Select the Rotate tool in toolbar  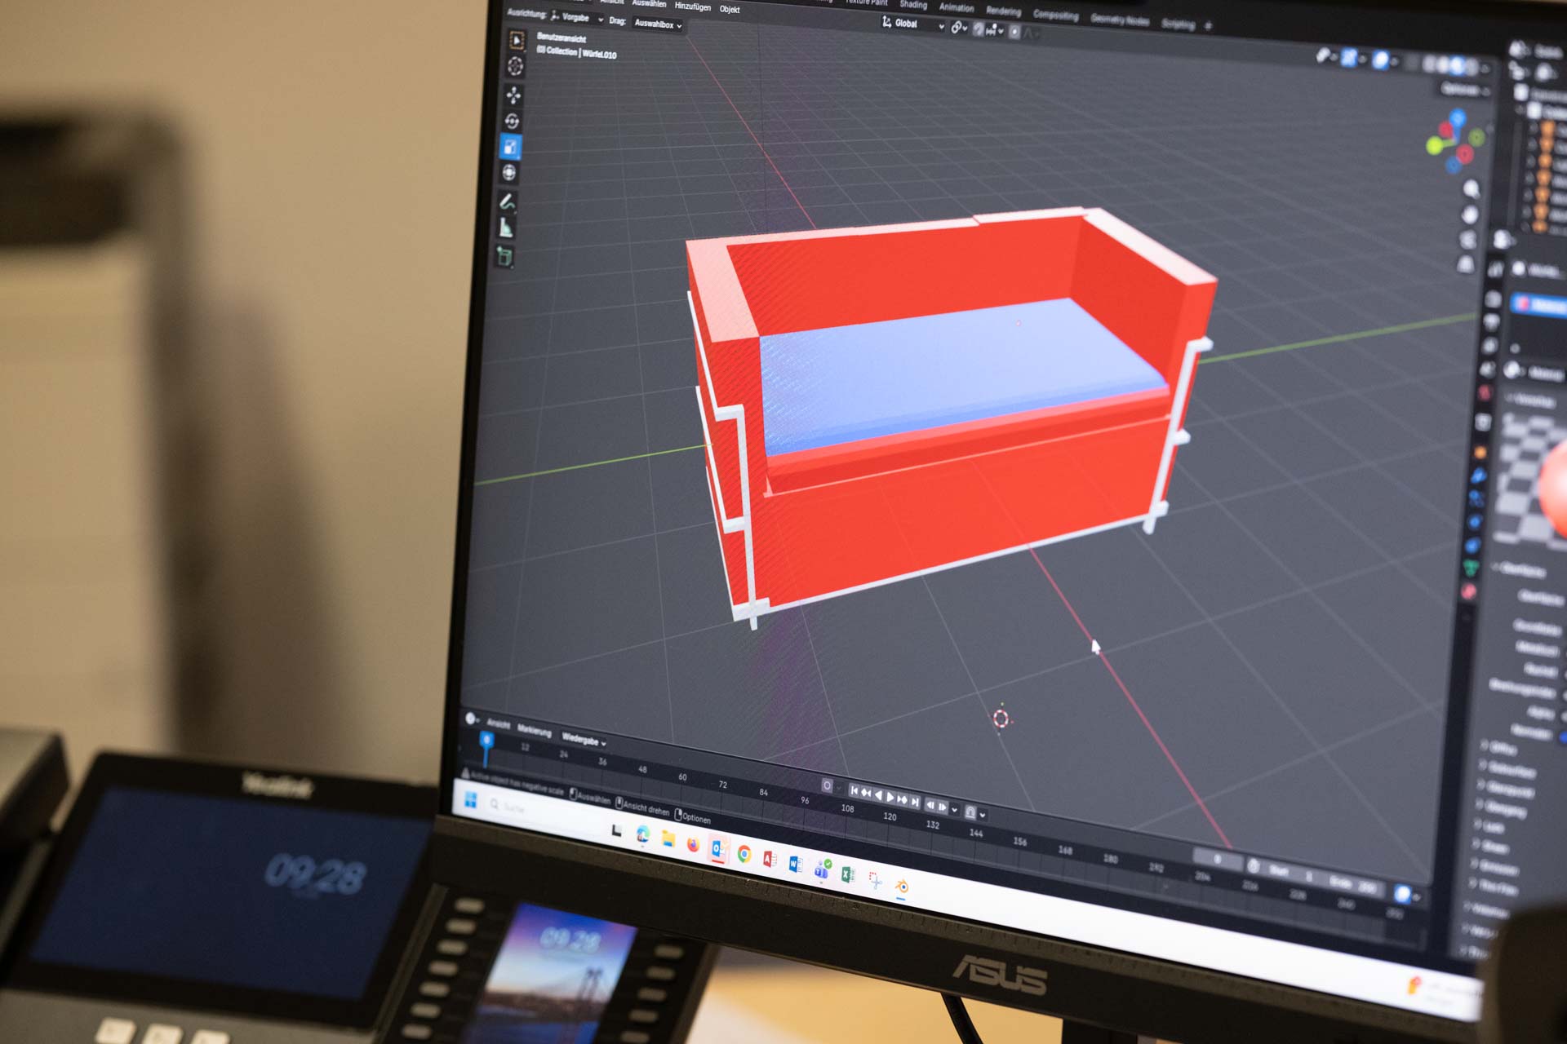pyautogui.click(x=512, y=122)
